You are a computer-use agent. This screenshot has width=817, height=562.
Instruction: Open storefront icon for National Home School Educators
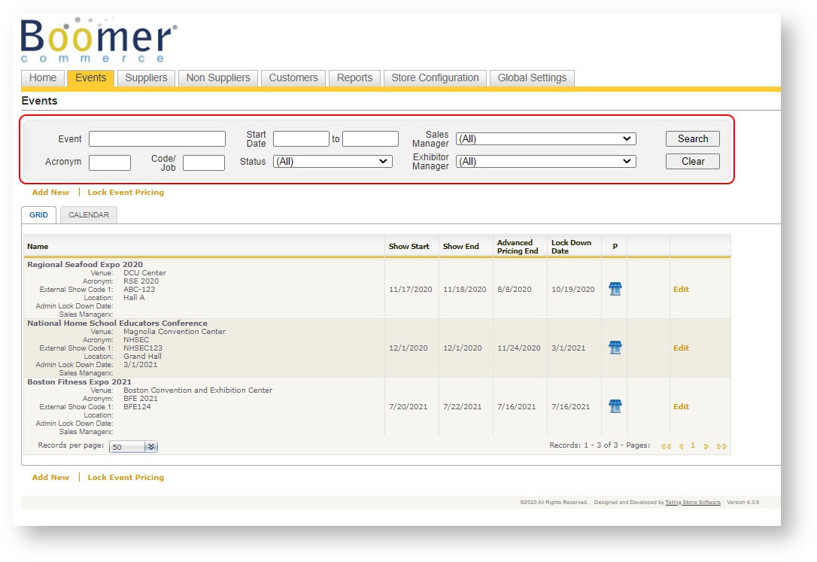pyautogui.click(x=615, y=348)
